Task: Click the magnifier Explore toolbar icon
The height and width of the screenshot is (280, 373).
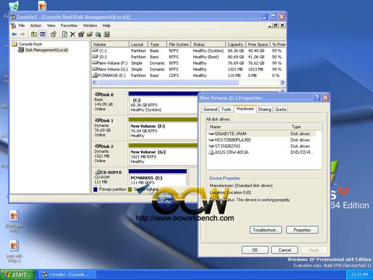Action: pos(98,34)
